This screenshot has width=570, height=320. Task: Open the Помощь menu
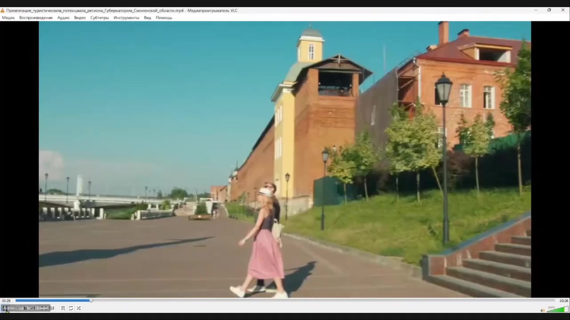click(x=164, y=18)
